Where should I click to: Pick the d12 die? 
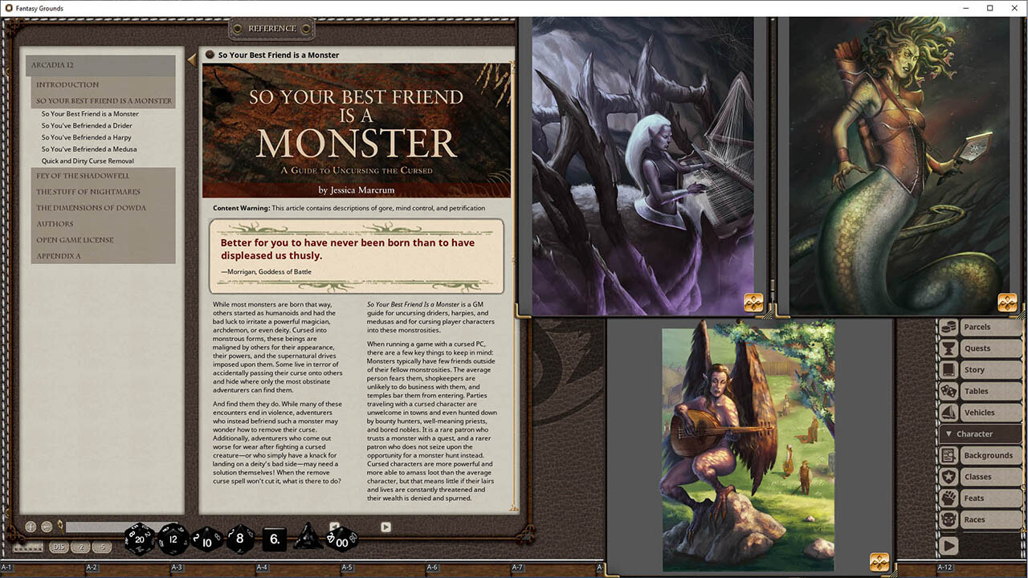pyautogui.click(x=173, y=539)
